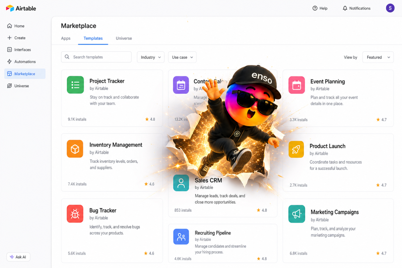Image resolution: width=402 pixels, height=268 pixels.
Task: Click the purple Content Calendar icon
Action: pyautogui.click(x=181, y=85)
